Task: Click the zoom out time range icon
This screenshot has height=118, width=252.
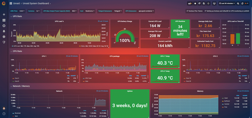Action: [238, 3]
